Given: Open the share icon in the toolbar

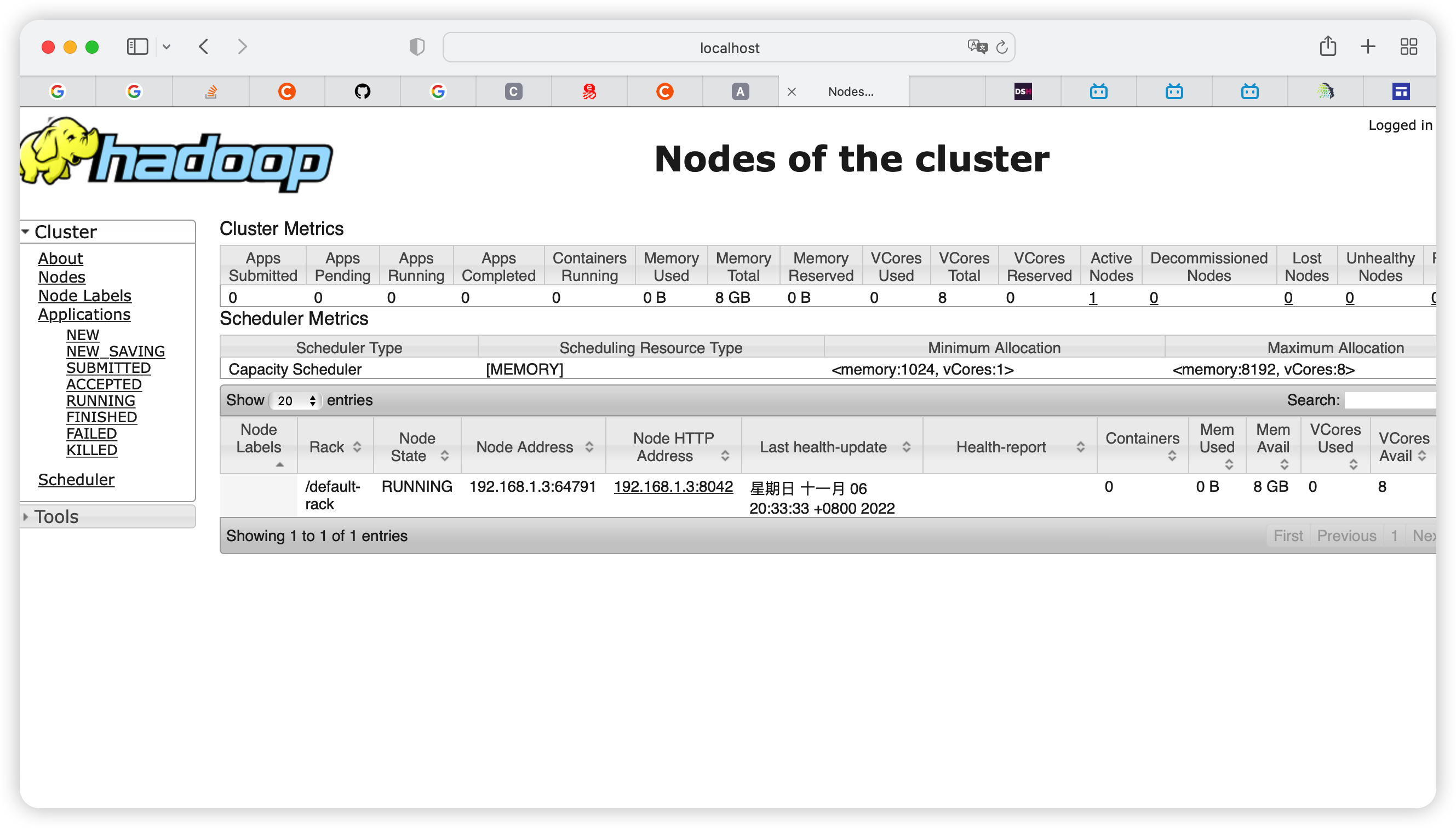Looking at the screenshot, I should pyautogui.click(x=1327, y=46).
